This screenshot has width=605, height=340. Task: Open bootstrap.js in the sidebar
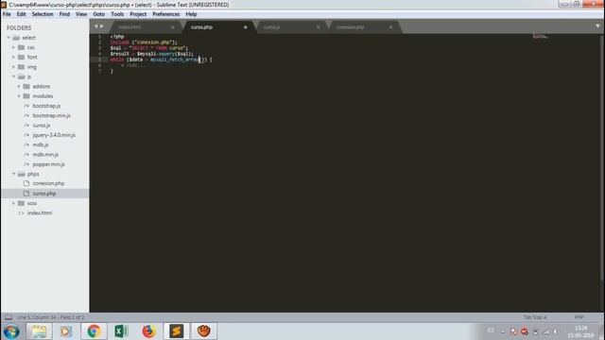click(x=46, y=106)
